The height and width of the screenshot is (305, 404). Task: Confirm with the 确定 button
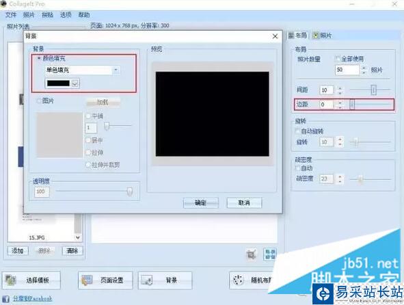coord(201,203)
